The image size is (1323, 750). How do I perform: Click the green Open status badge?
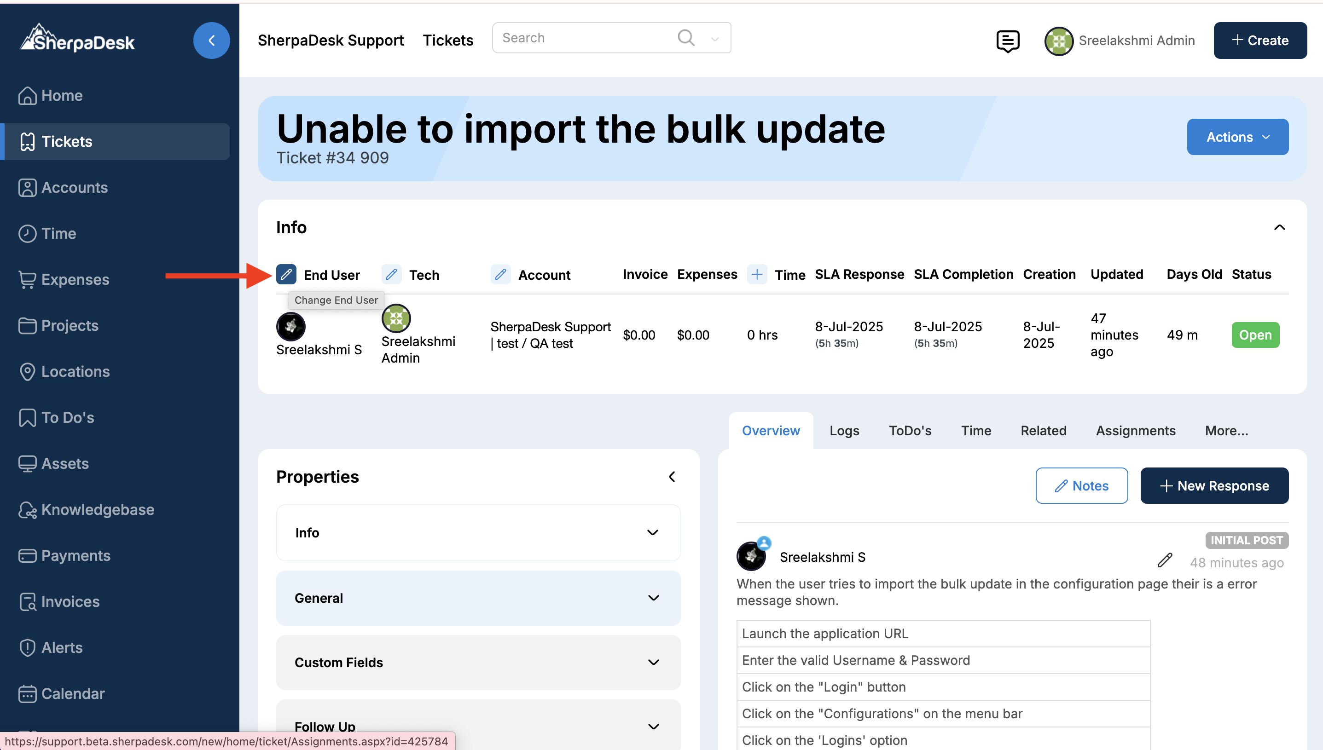(1255, 335)
